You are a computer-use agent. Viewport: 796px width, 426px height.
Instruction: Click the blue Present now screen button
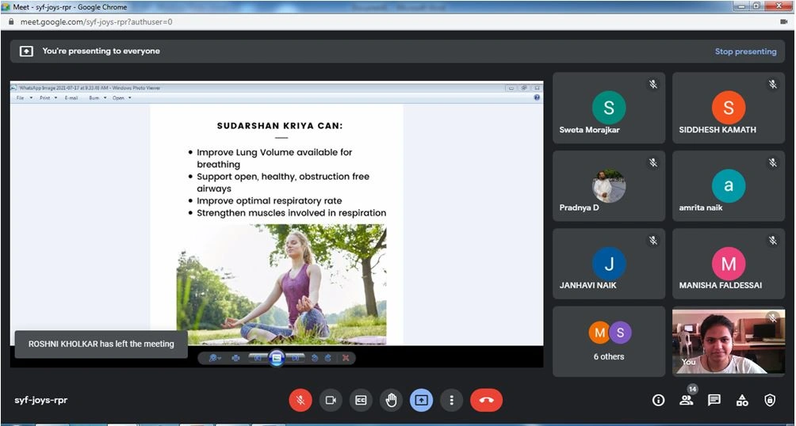click(421, 400)
